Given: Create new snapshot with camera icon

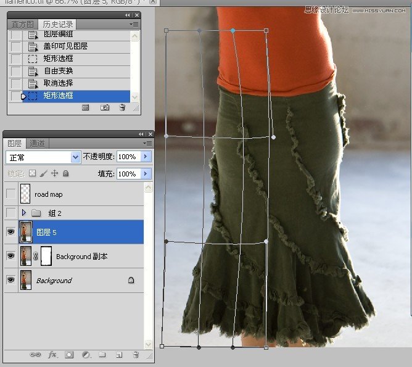Looking at the screenshot, I should [105, 107].
